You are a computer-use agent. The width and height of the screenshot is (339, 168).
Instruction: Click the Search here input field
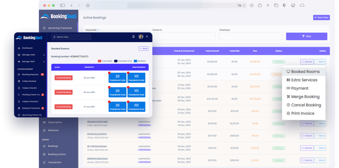[x=71, y=37]
